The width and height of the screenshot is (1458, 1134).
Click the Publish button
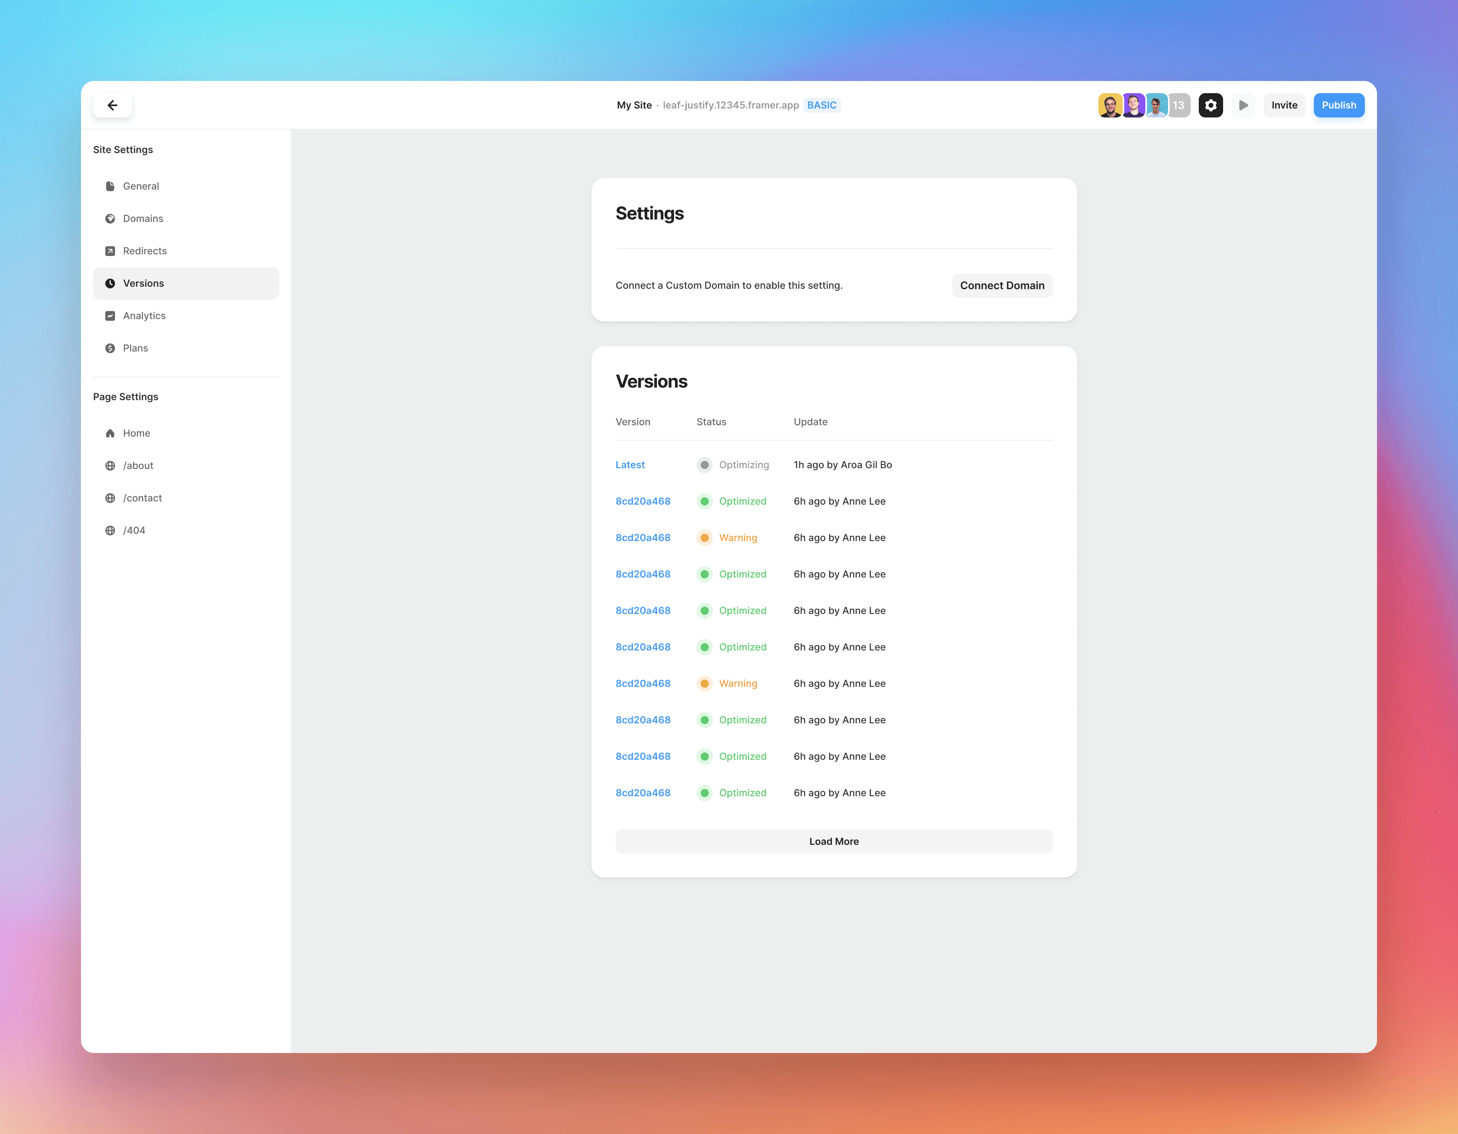(1338, 105)
